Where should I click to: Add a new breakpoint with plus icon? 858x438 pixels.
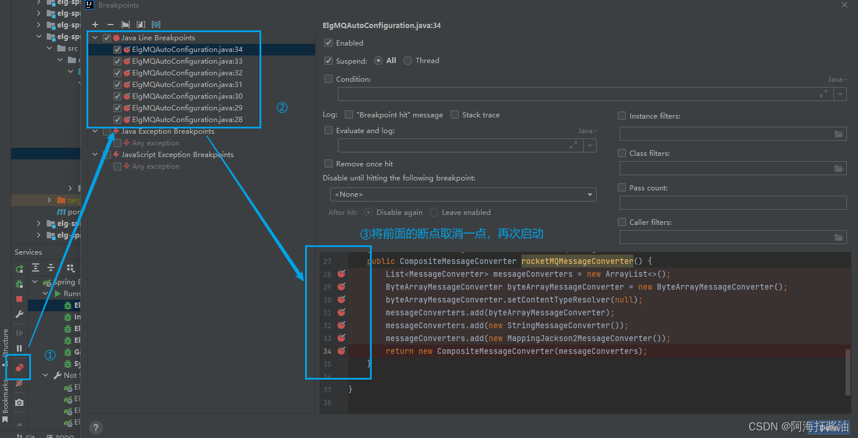[x=95, y=25]
